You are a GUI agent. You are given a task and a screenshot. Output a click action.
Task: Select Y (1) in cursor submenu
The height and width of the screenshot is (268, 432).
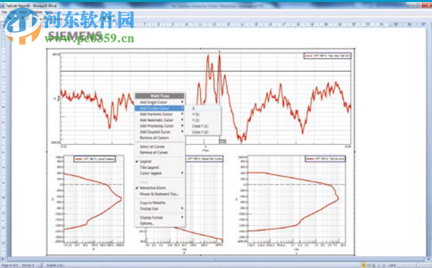click(202, 114)
